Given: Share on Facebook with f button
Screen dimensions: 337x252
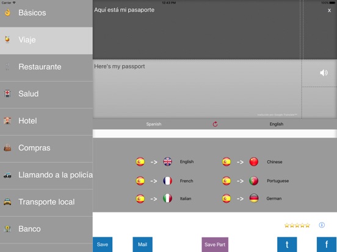Looking at the screenshot, I should click(327, 245).
